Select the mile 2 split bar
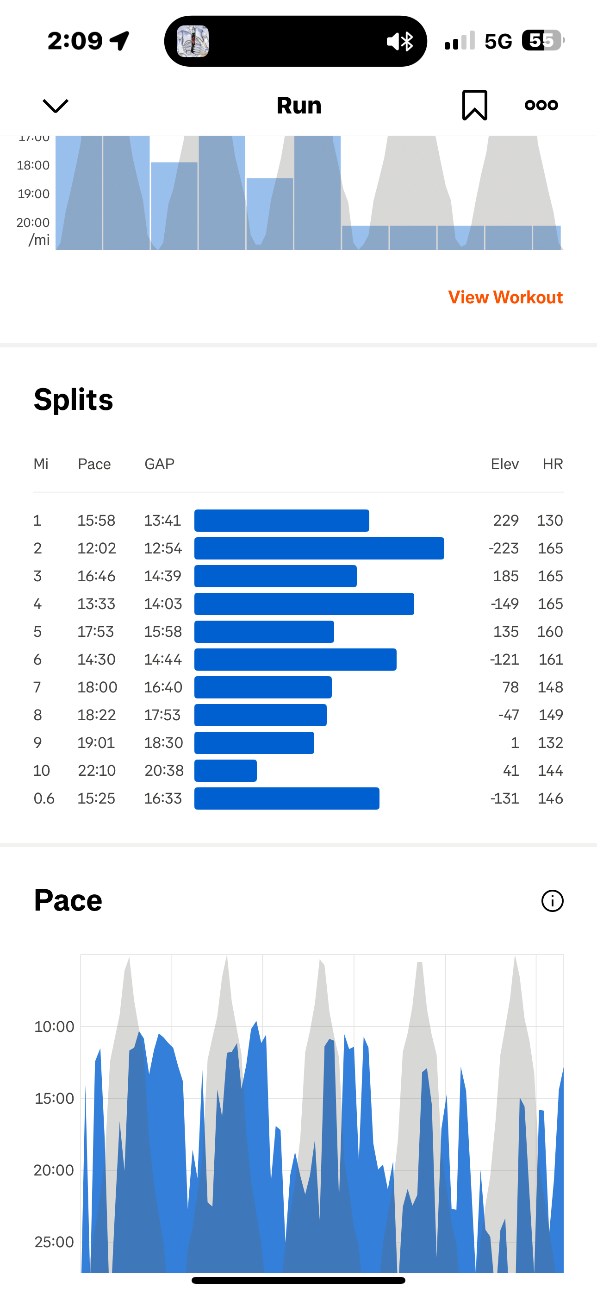Image resolution: width=597 pixels, height=1295 pixels. tap(319, 548)
